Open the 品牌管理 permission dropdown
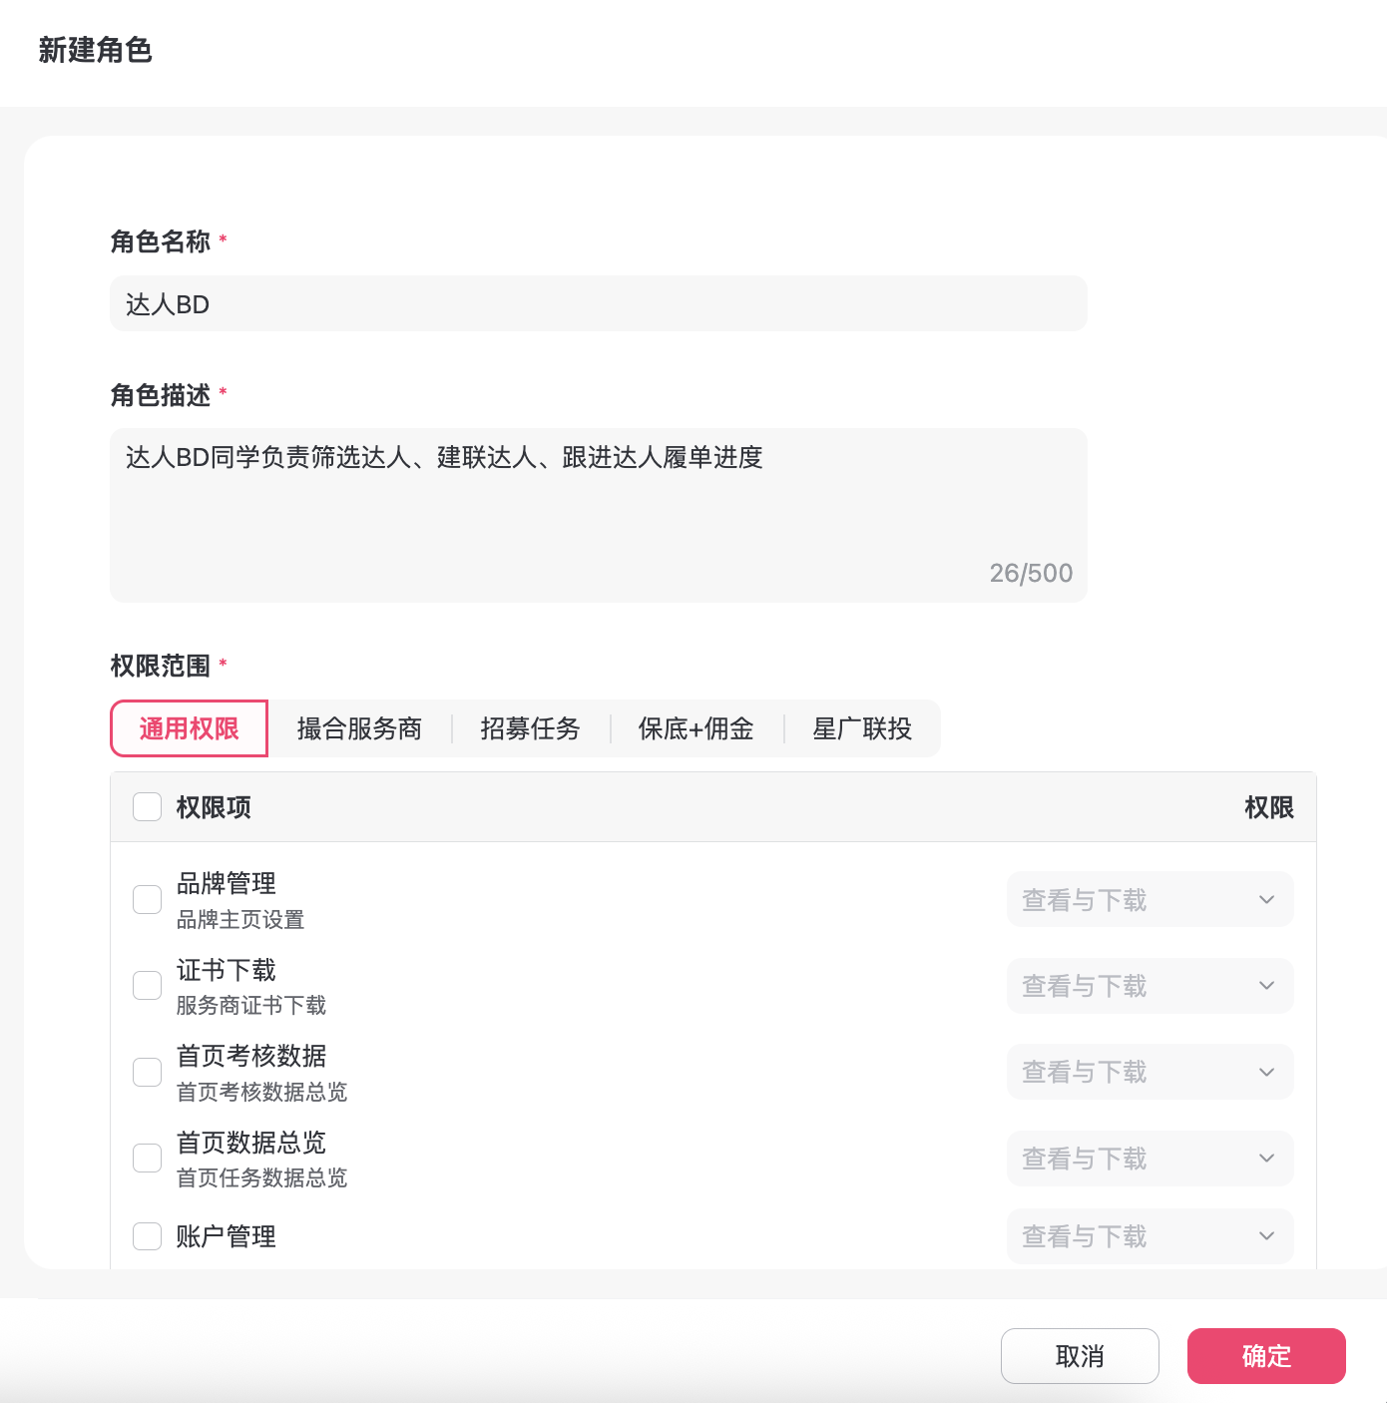Viewport: 1387px width, 1403px height. coord(1150,900)
